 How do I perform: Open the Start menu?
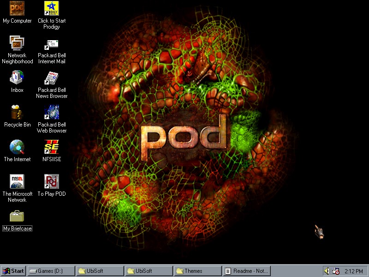[13, 271]
